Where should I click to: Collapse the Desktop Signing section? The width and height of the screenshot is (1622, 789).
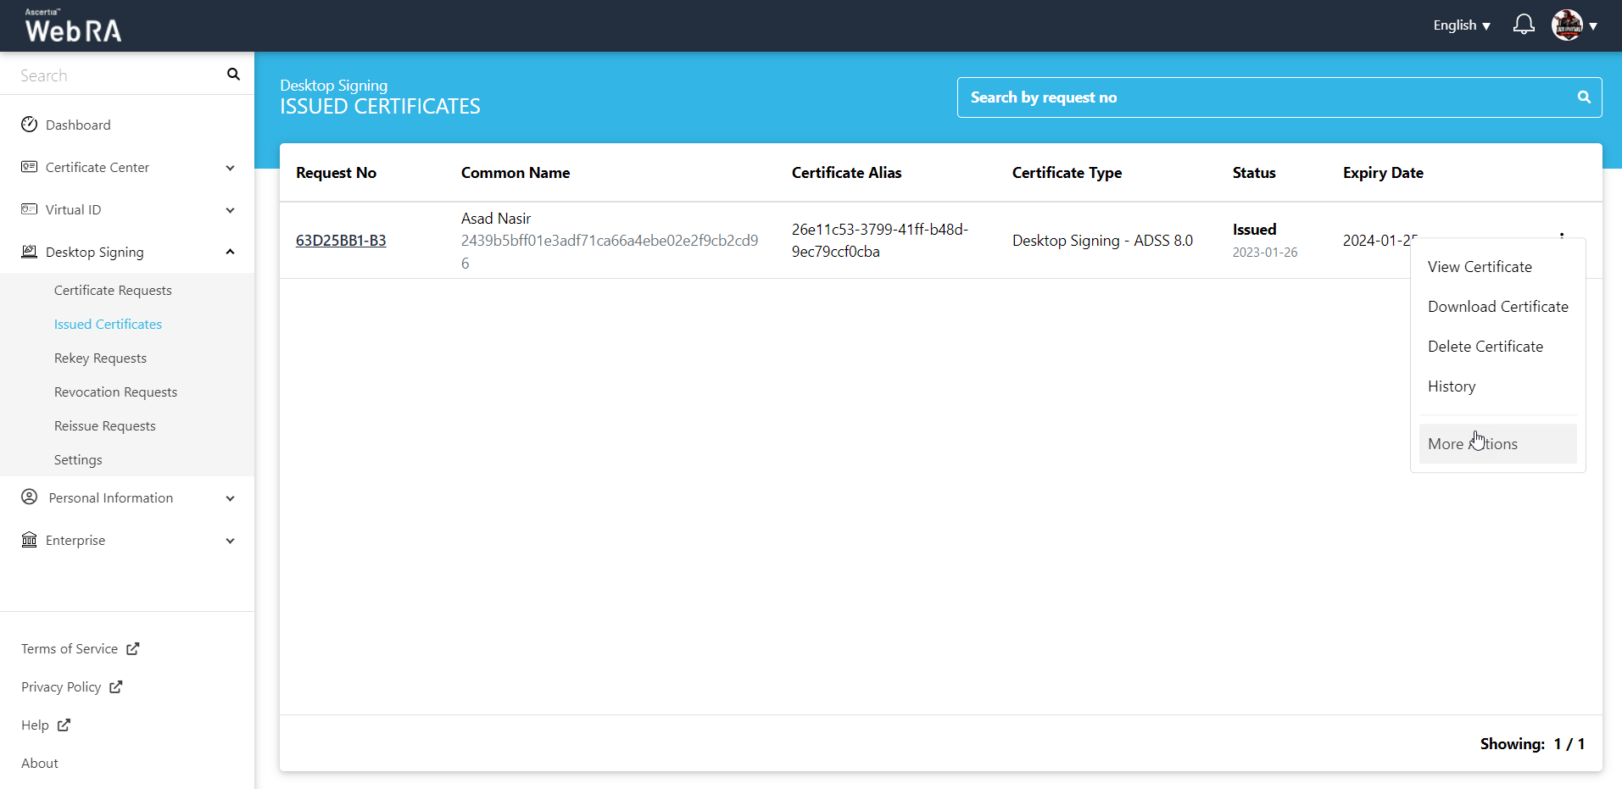click(x=230, y=252)
